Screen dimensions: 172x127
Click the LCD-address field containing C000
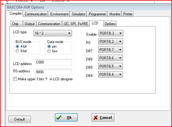pyautogui.click(x=54, y=62)
